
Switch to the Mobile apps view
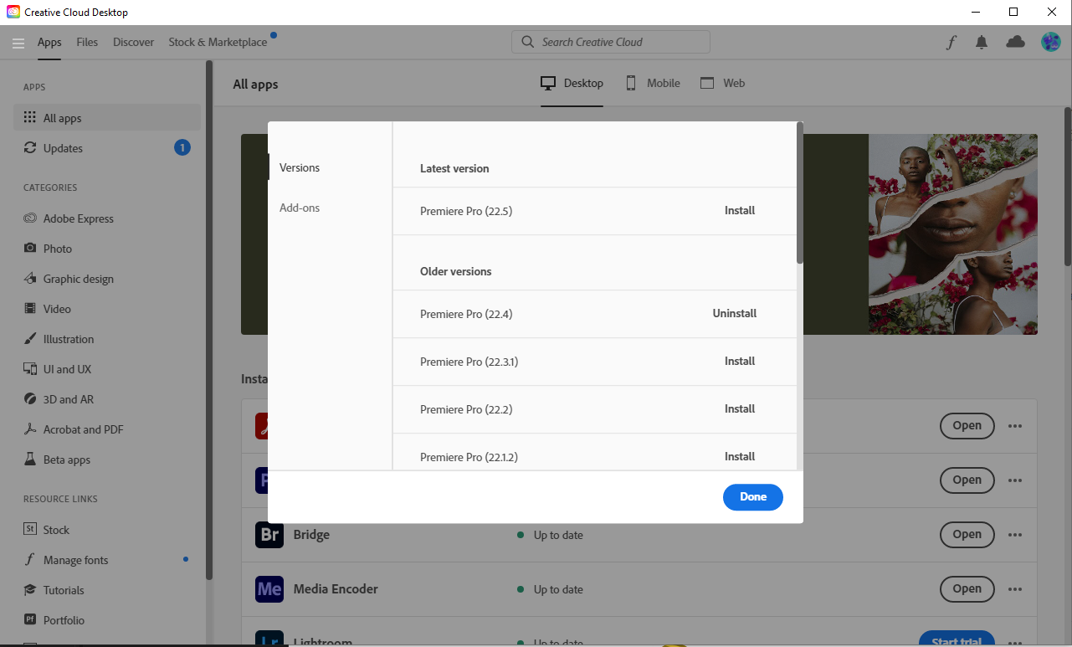coord(652,82)
